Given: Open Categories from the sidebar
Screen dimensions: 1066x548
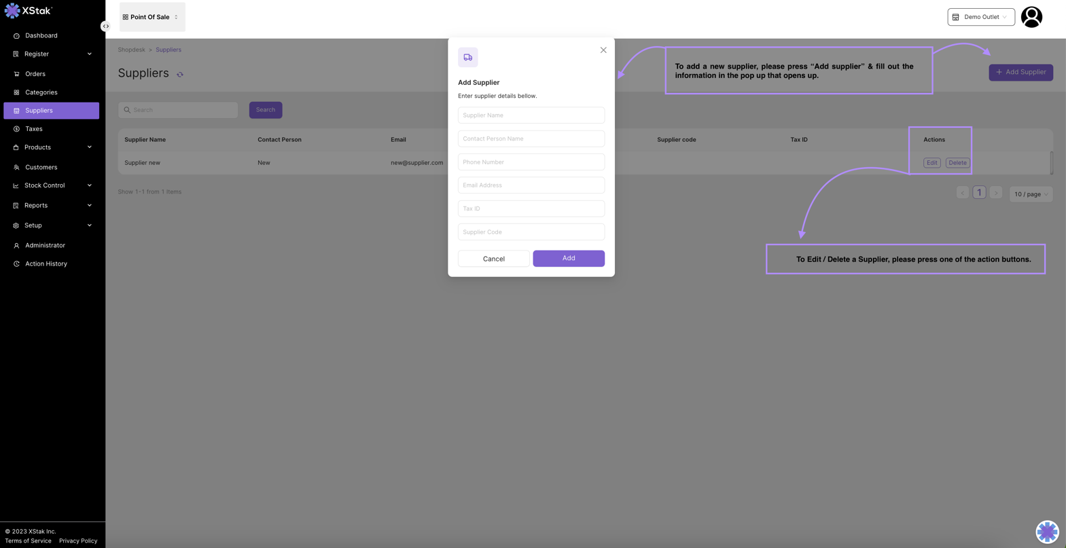Looking at the screenshot, I should [x=41, y=92].
